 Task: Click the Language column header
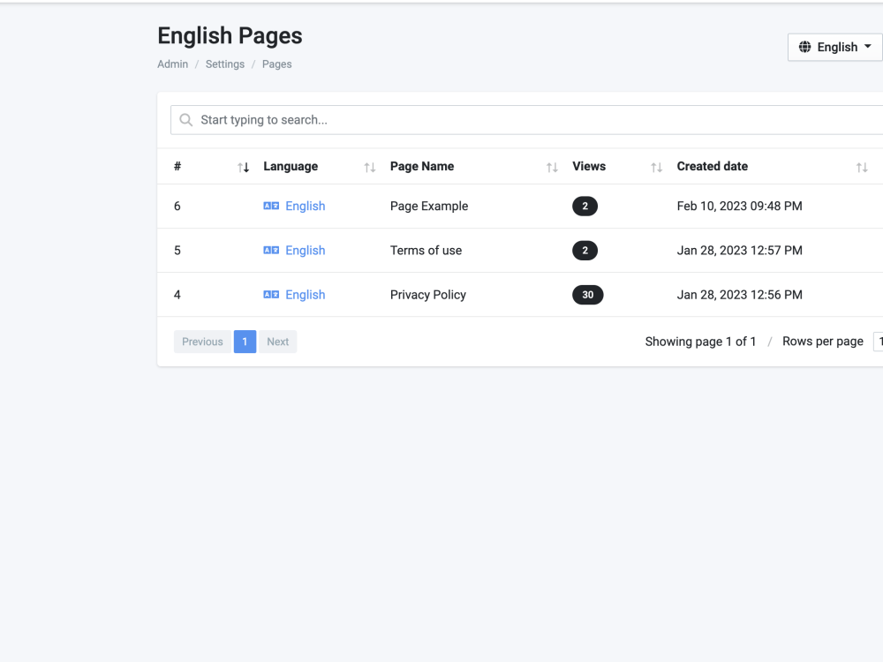coord(291,167)
